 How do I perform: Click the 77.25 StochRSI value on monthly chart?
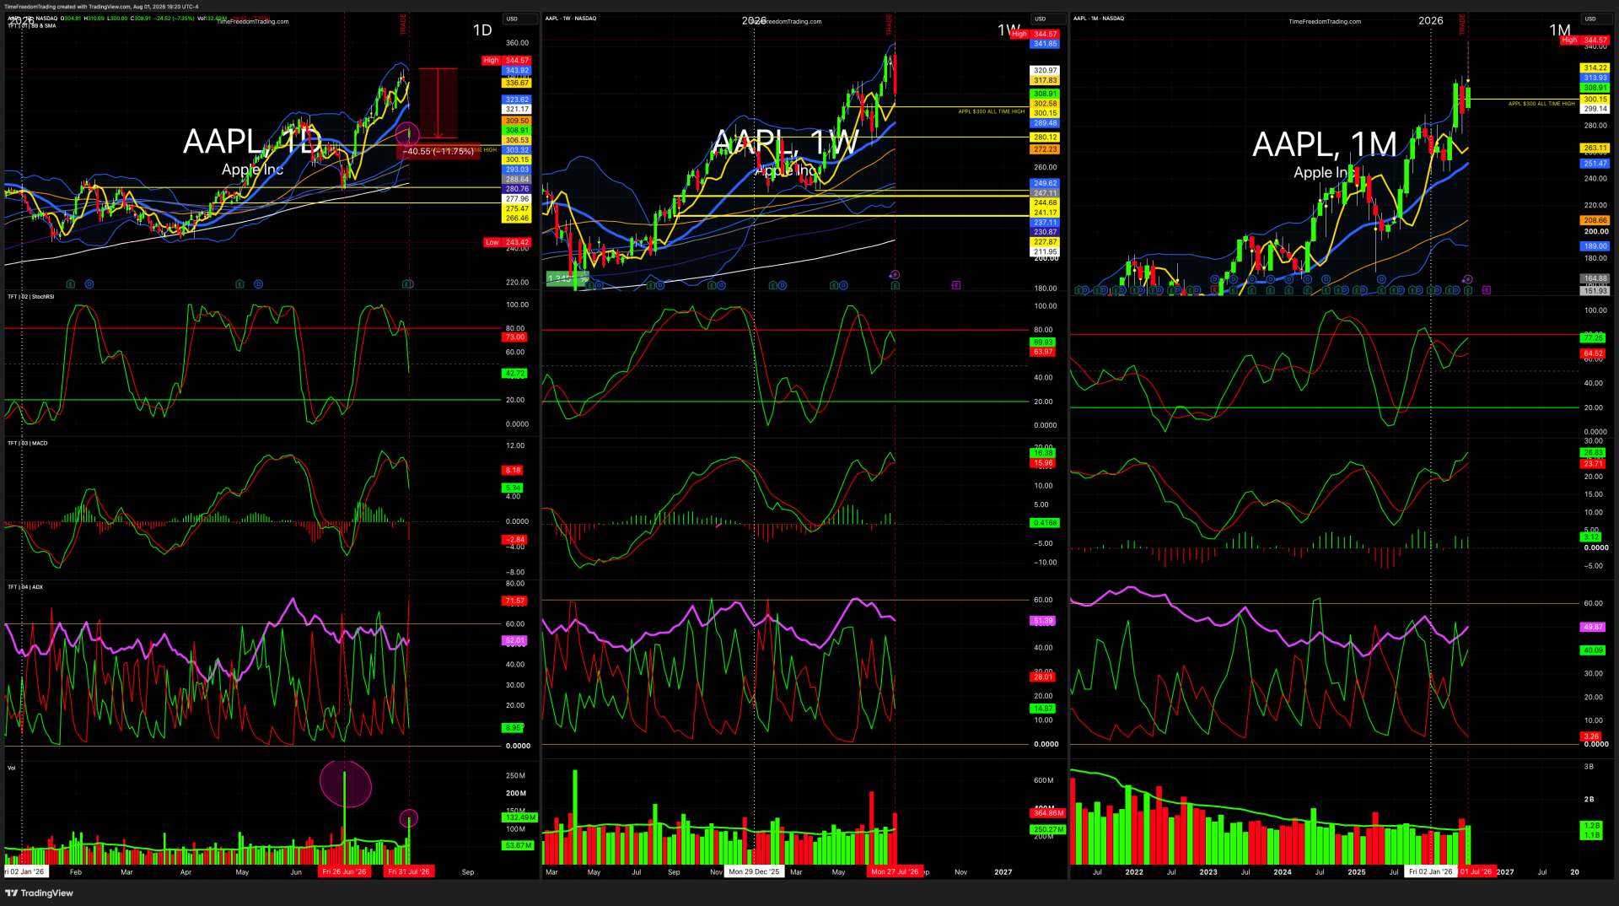[x=1593, y=337]
